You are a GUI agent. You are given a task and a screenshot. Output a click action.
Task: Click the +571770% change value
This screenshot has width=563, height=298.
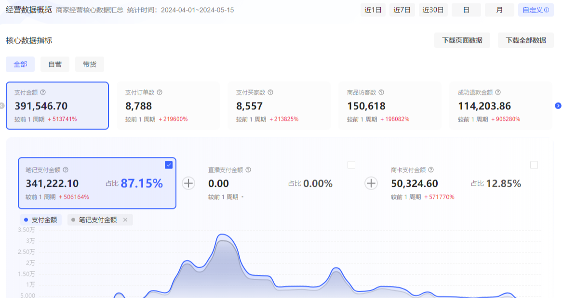[439, 197]
